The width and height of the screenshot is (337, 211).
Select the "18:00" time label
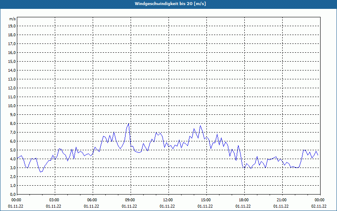point(243,200)
